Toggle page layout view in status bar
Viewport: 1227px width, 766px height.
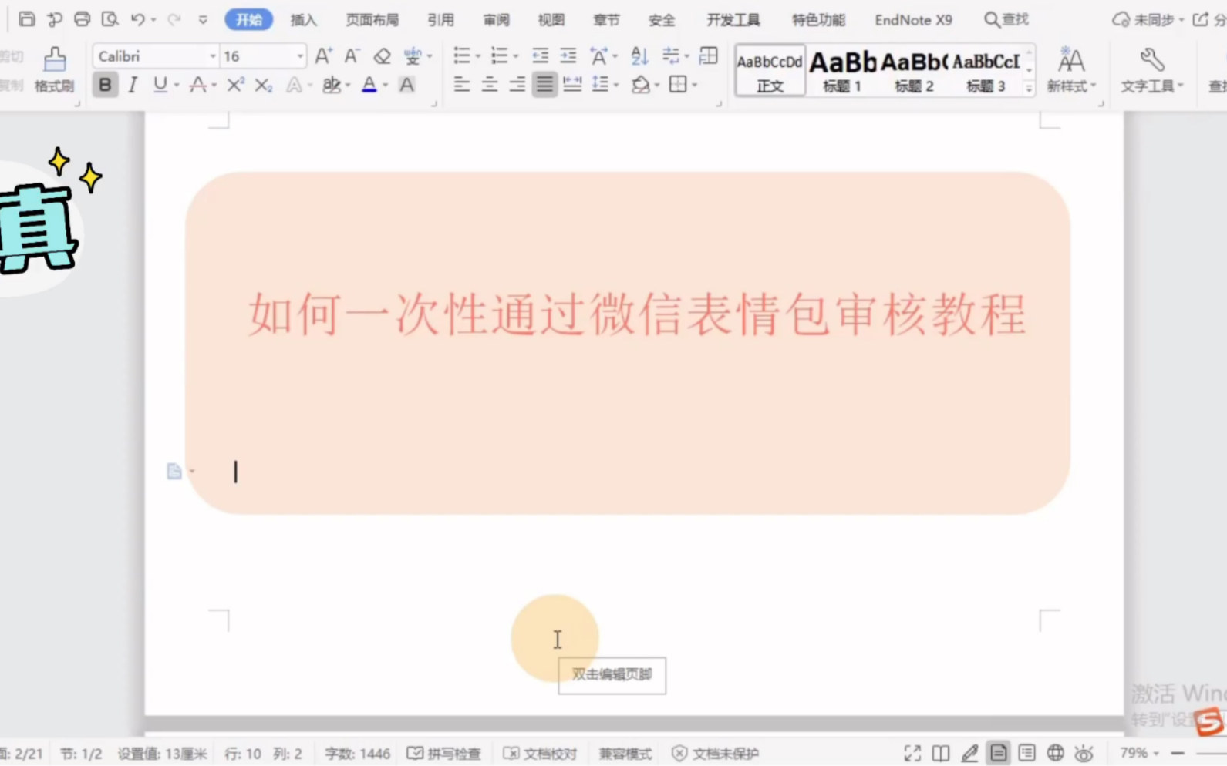pos(998,753)
